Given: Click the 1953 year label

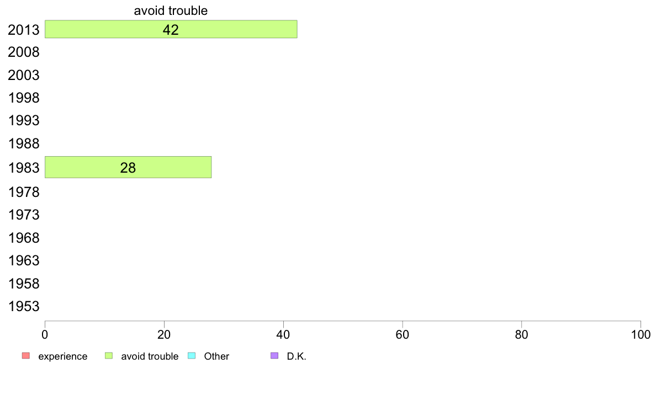Looking at the screenshot, I should (24, 307).
